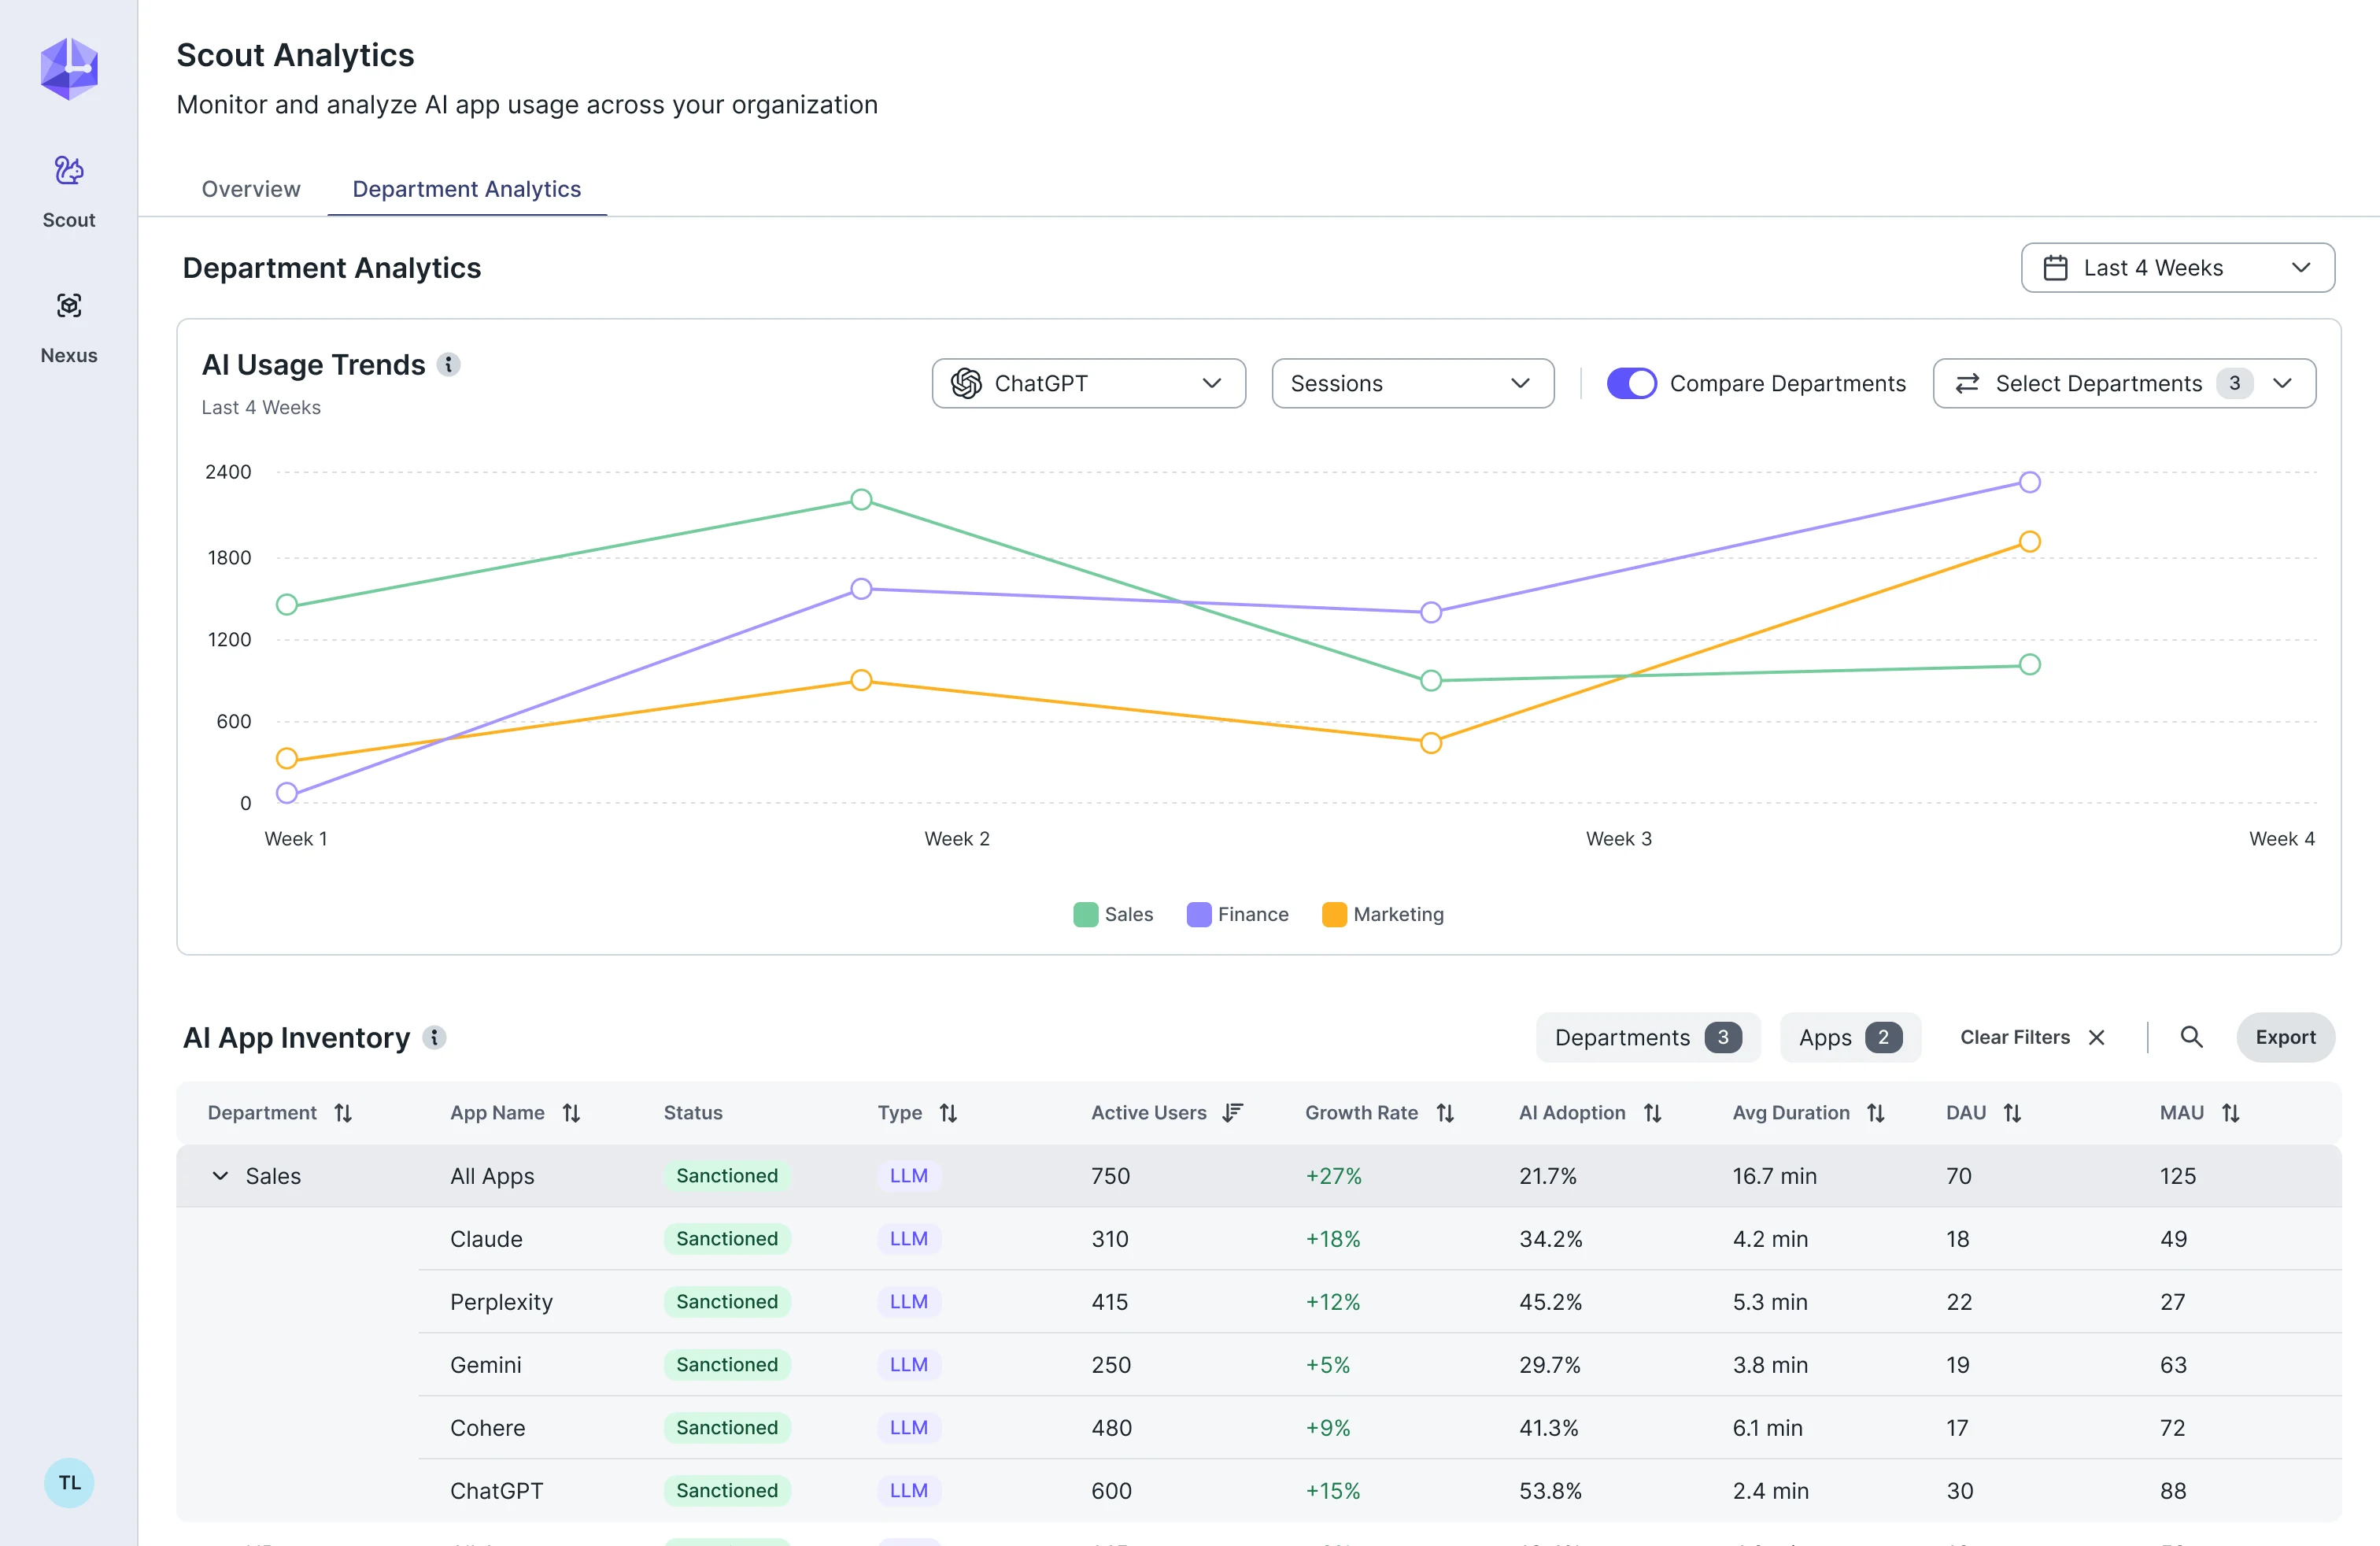Open the ChatGPT app selector dropdown

point(1088,384)
